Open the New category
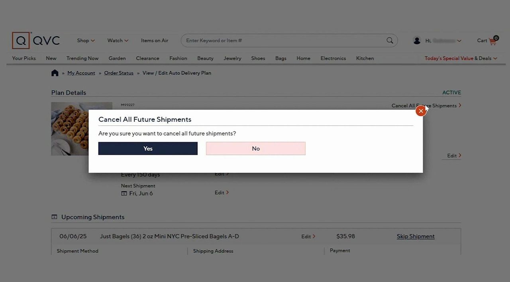The height and width of the screenshot is (282, 510). [x=51, y=58]
